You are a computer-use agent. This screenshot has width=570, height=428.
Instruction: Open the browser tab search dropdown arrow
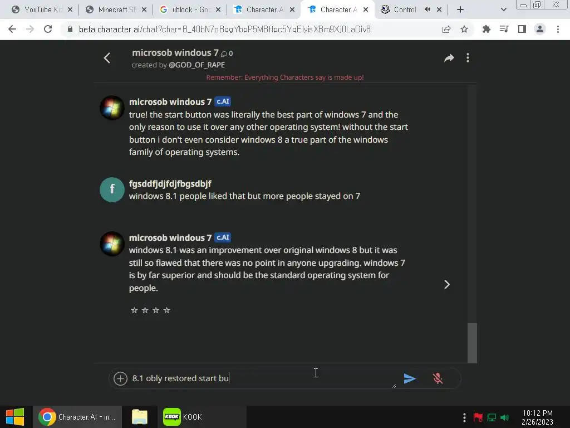coord(503,10)
